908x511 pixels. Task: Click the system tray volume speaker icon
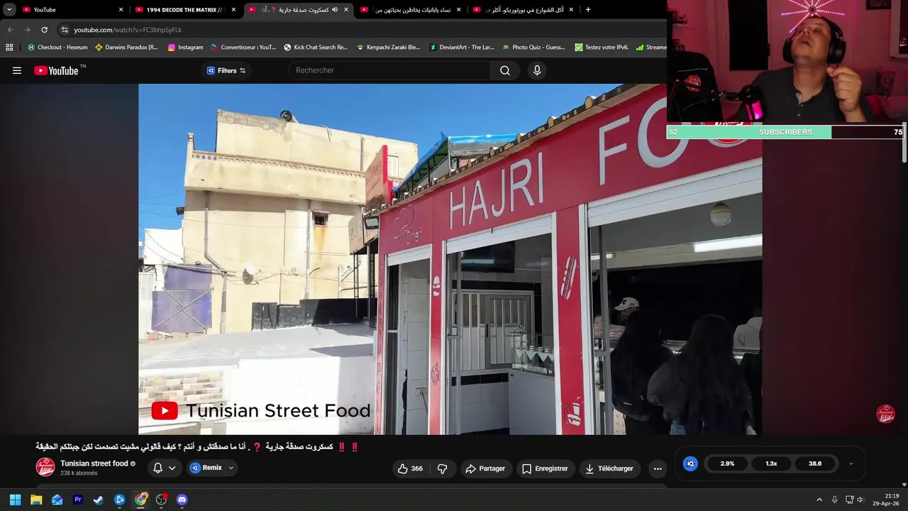tap(860, 500)
